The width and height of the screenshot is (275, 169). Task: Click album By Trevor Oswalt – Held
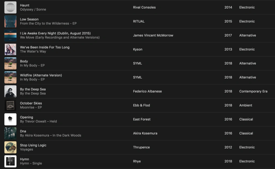coord(38,121)
